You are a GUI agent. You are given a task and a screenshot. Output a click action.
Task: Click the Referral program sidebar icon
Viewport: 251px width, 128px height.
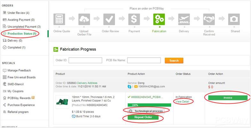pyautogui.click(x=5, y=112)
